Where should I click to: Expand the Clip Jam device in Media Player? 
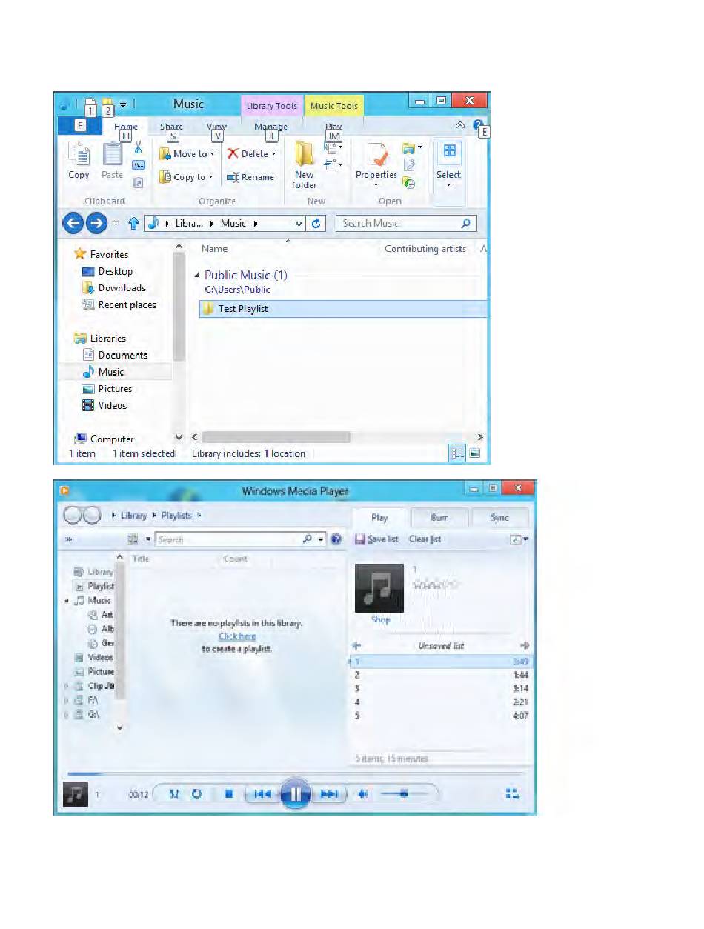pyautogui.click(x=67, y=686)
